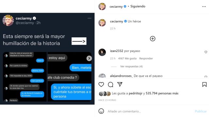Viewport: 209px width, 117px height.
Task: Open the emoji picker smiley icon
Action: (x=101, y=111)
